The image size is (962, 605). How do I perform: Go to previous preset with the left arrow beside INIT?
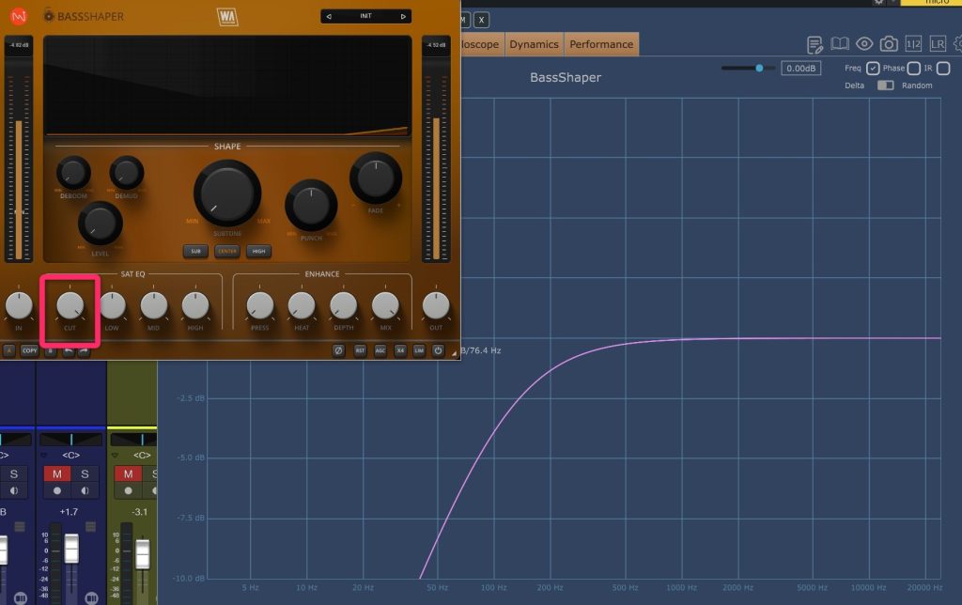330,16
